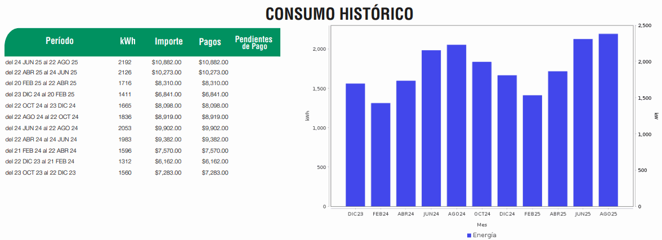Viewport: 662px width, 240px height.
Task: Click the 1312 kWh value
Action: click(x=125, y=161)
